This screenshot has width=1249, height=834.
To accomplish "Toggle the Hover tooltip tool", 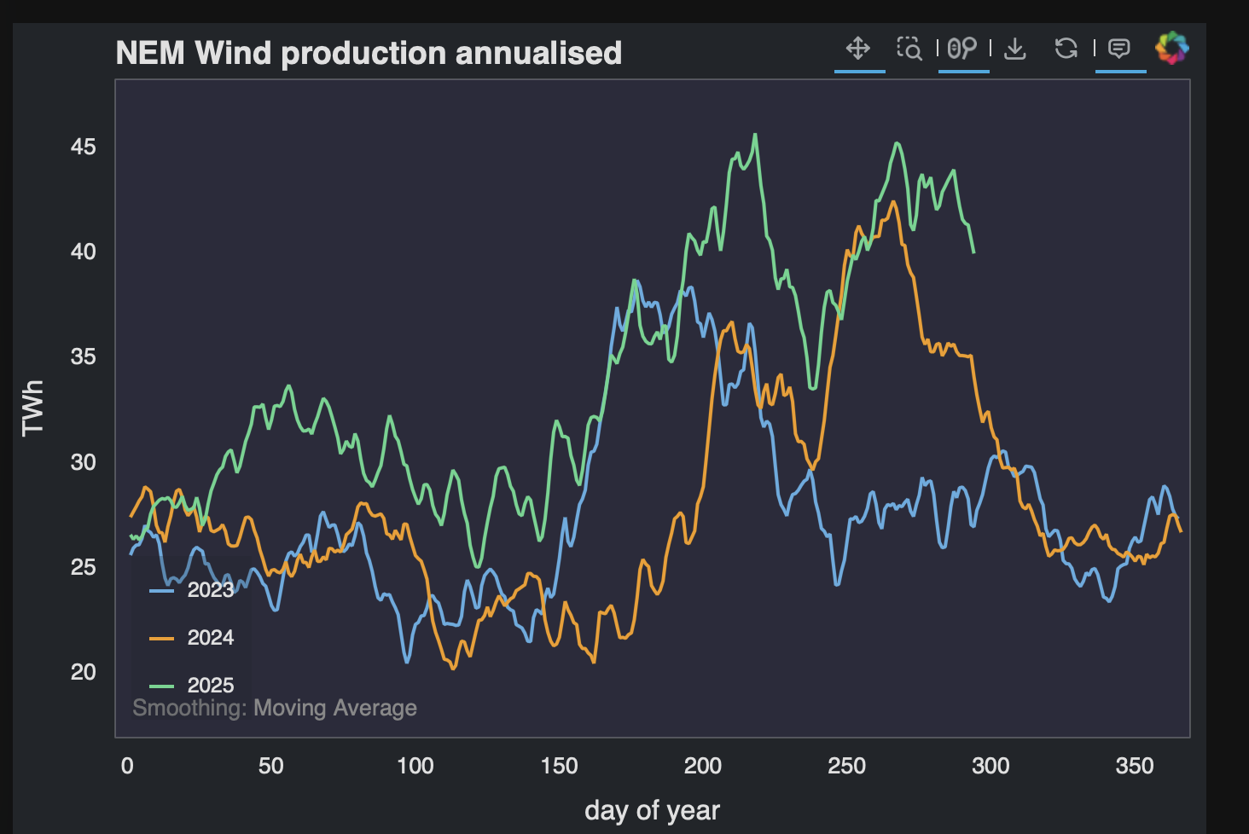I will tap(1119, 49).
